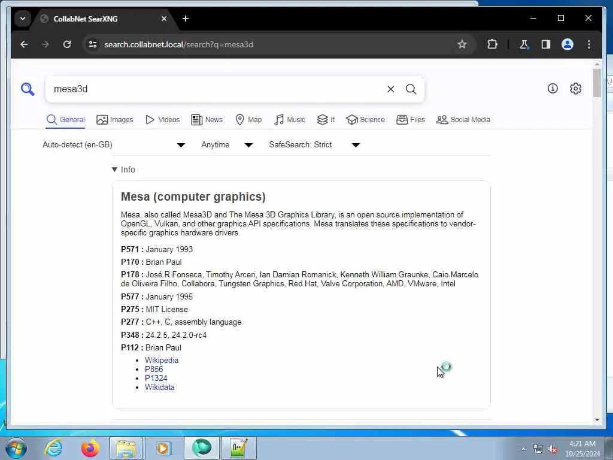Switch to the Map tab

(x=248, y=120)
